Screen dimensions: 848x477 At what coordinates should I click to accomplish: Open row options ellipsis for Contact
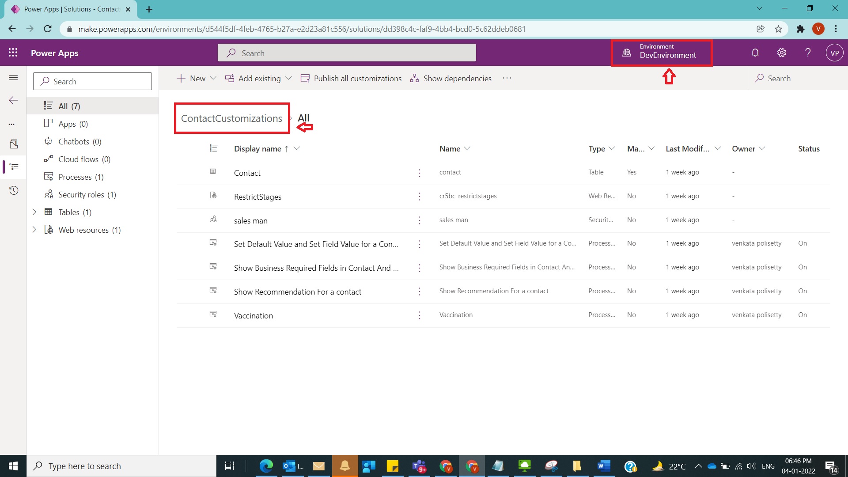click(x=419, y=173)
